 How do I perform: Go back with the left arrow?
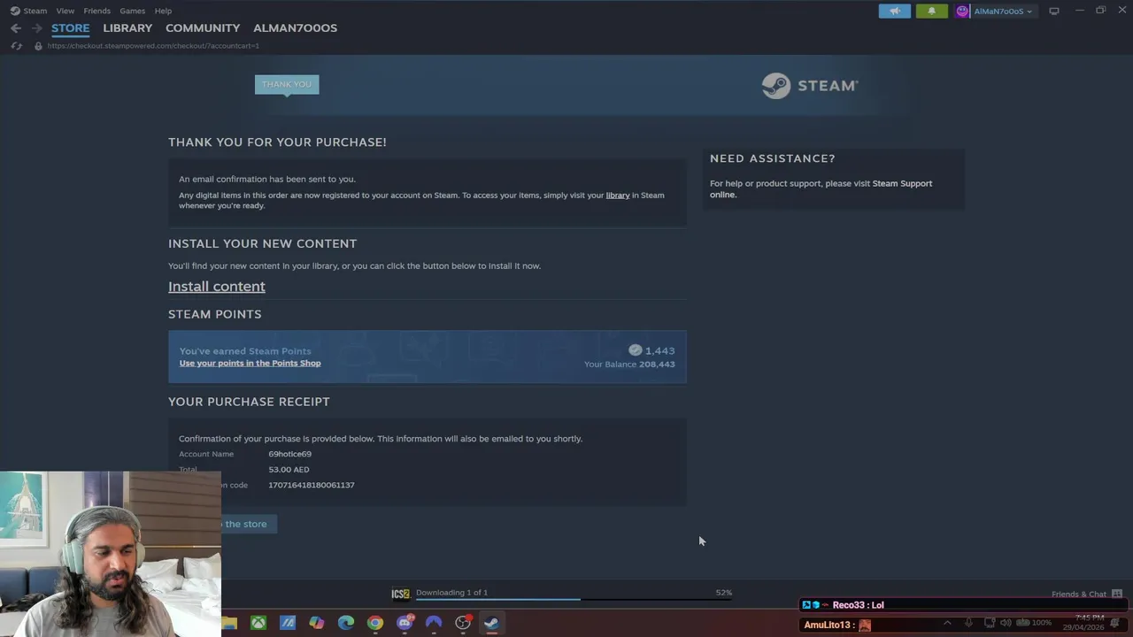tap(16, 28)
